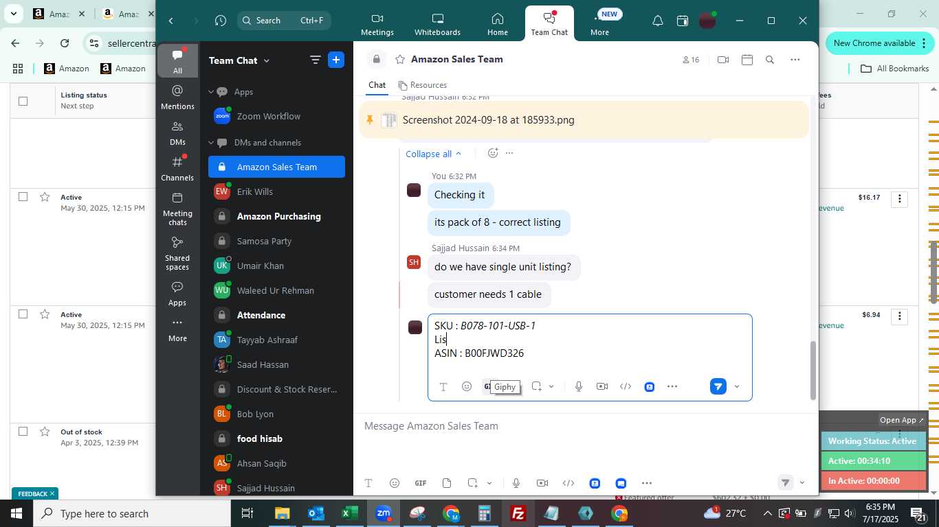The image size is (939, 527).
Task: Tick the select-all checkbox in Seller Central header
Action: click(23, 101)
